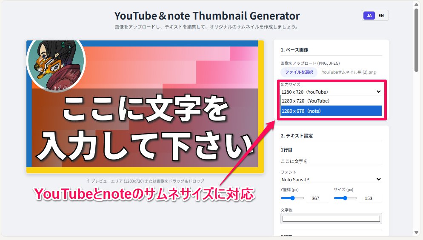Image resolution: width=423 pixels, height=240 pixels.
Task: Click the circular avatar in preview
Action: (56, 63)
